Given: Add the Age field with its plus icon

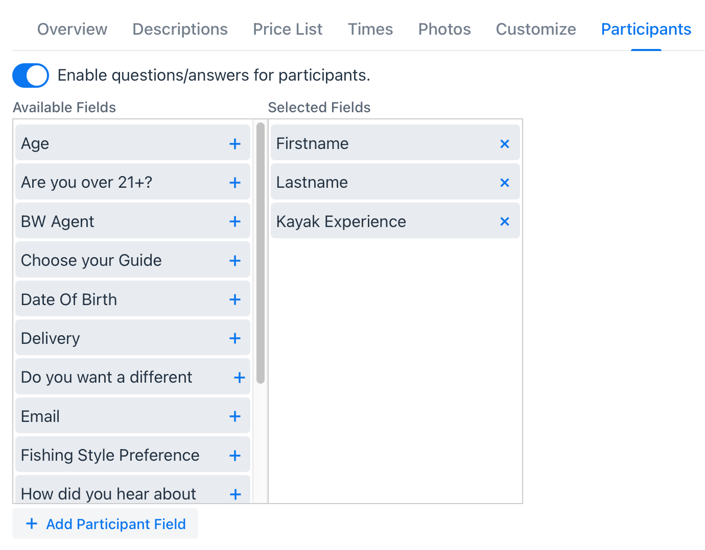Looking at the screenshot, I should [235, 144].
